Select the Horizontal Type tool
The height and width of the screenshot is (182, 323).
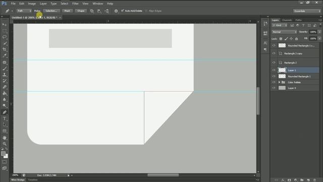pyautogui.click(x=5, y=119)
